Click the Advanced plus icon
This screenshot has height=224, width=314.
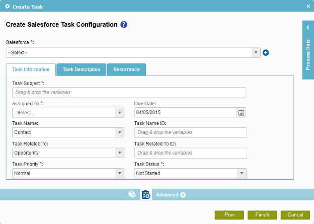point(183,195)
